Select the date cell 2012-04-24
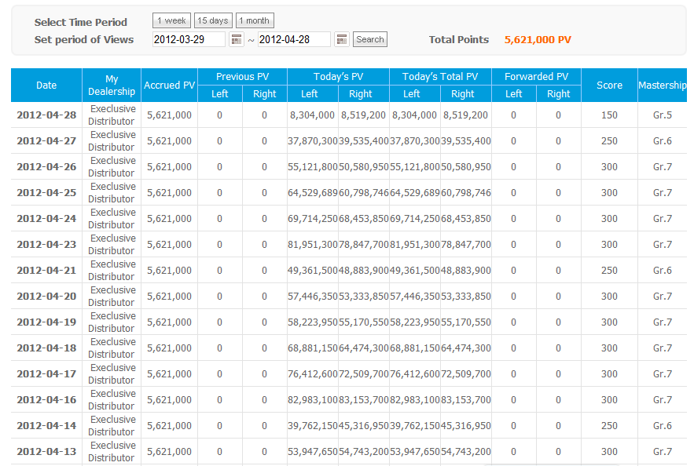Image resolution: width=694 pixels, height=466 pixels. [46, 219]
